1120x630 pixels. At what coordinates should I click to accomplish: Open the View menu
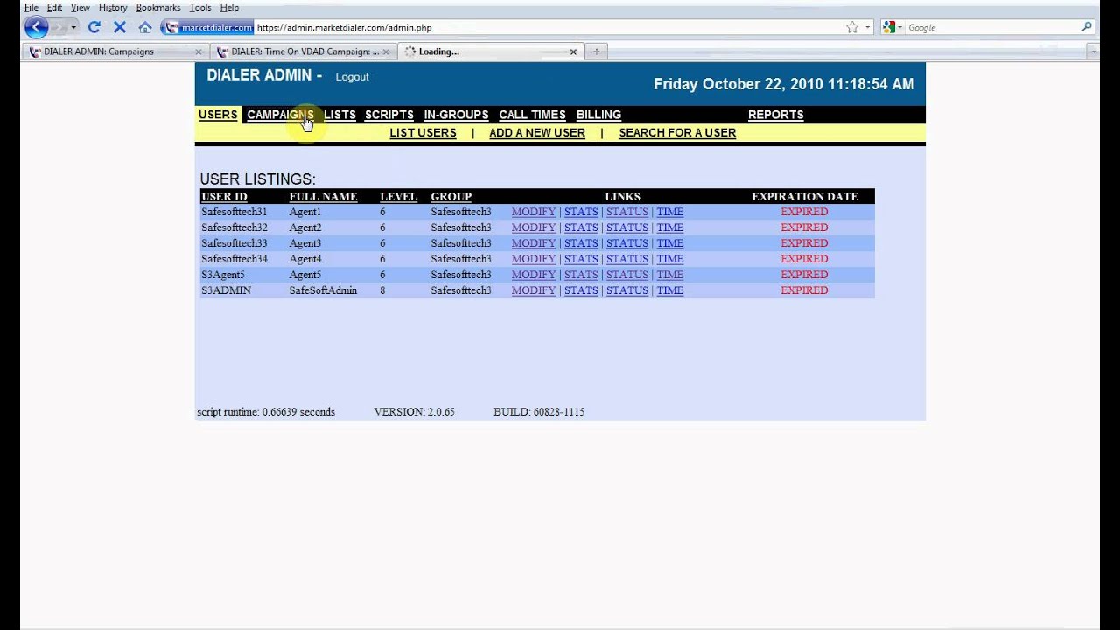(x=80, y=7)
